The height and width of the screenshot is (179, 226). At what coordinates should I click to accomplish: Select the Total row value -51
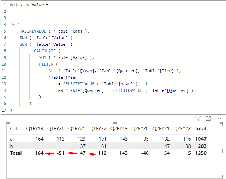coord(61,153)
